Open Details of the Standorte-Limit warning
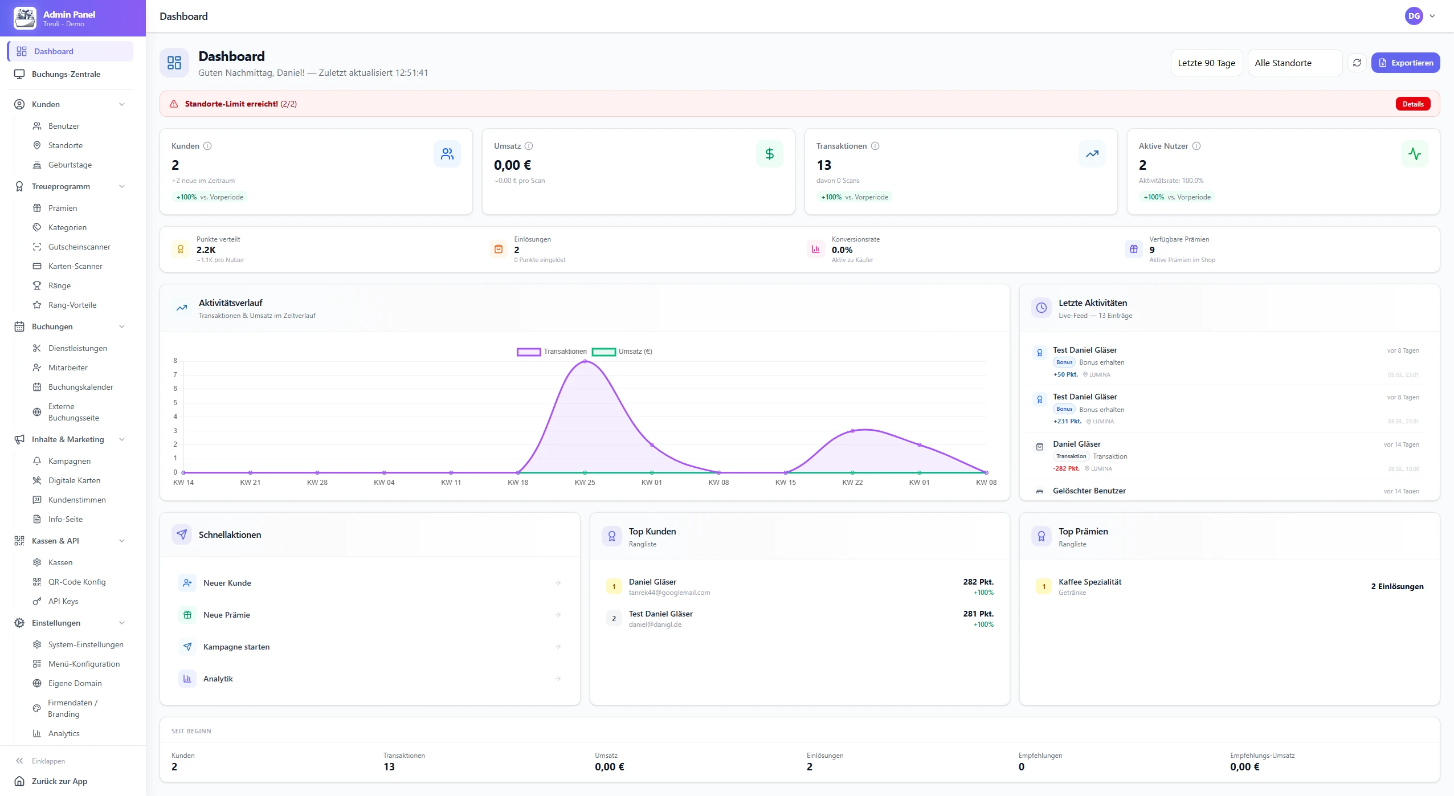Image resolution: width=1454 pixels, height=796 pixels. coord(1412,103)
